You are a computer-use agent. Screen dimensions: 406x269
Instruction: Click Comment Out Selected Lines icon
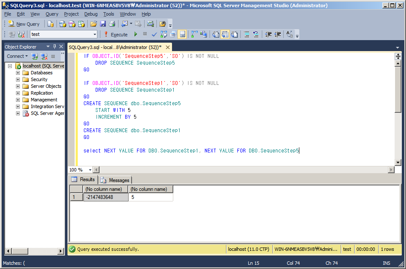pos(247,34)
